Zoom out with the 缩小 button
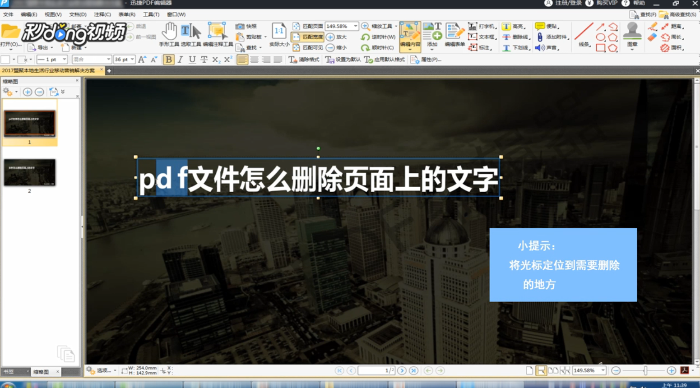 337,47
